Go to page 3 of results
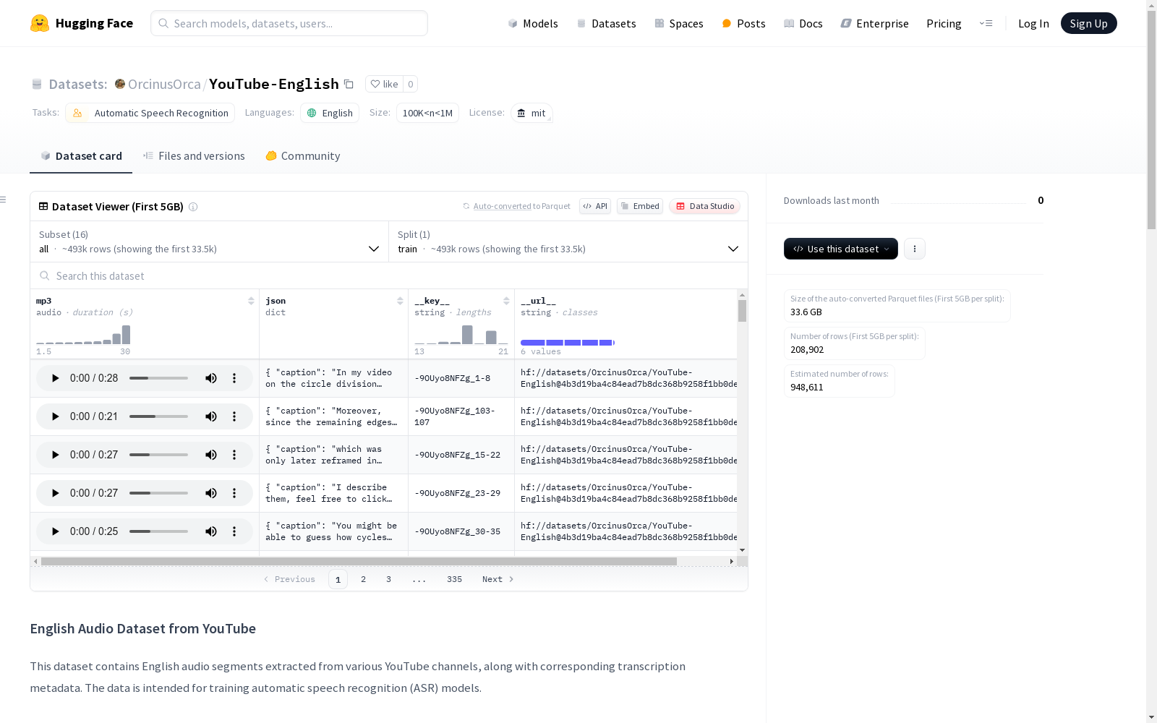 [x=388, y=579]
